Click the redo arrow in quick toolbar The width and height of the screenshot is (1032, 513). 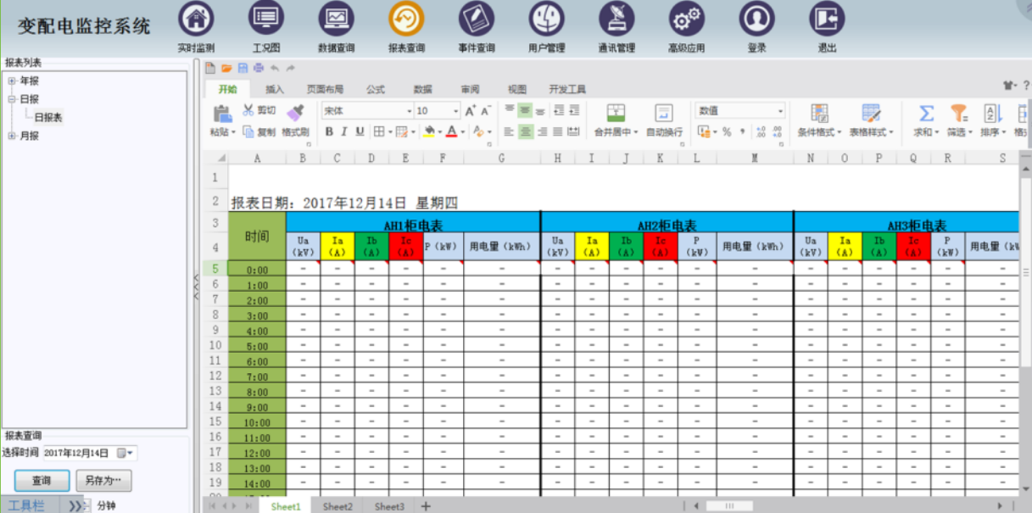pyautogui.click(x=291, y=68)
